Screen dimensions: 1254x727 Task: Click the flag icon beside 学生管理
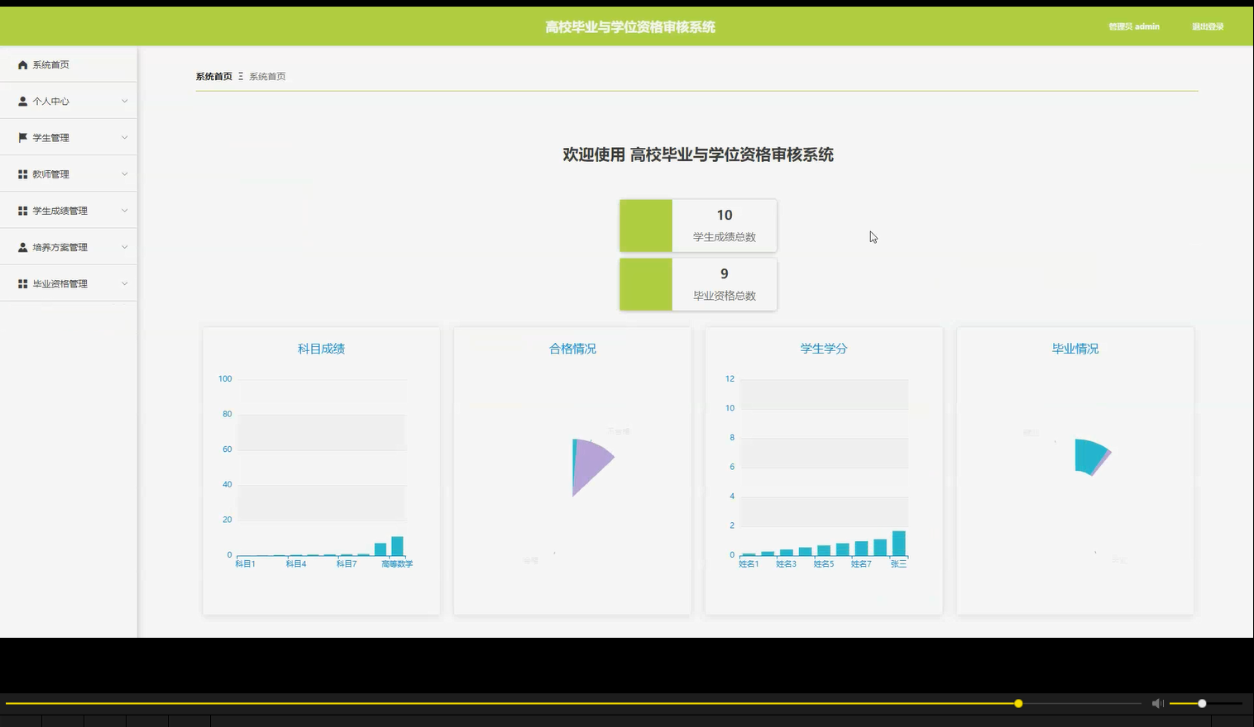pyautogui.click(x=23, y=137)
